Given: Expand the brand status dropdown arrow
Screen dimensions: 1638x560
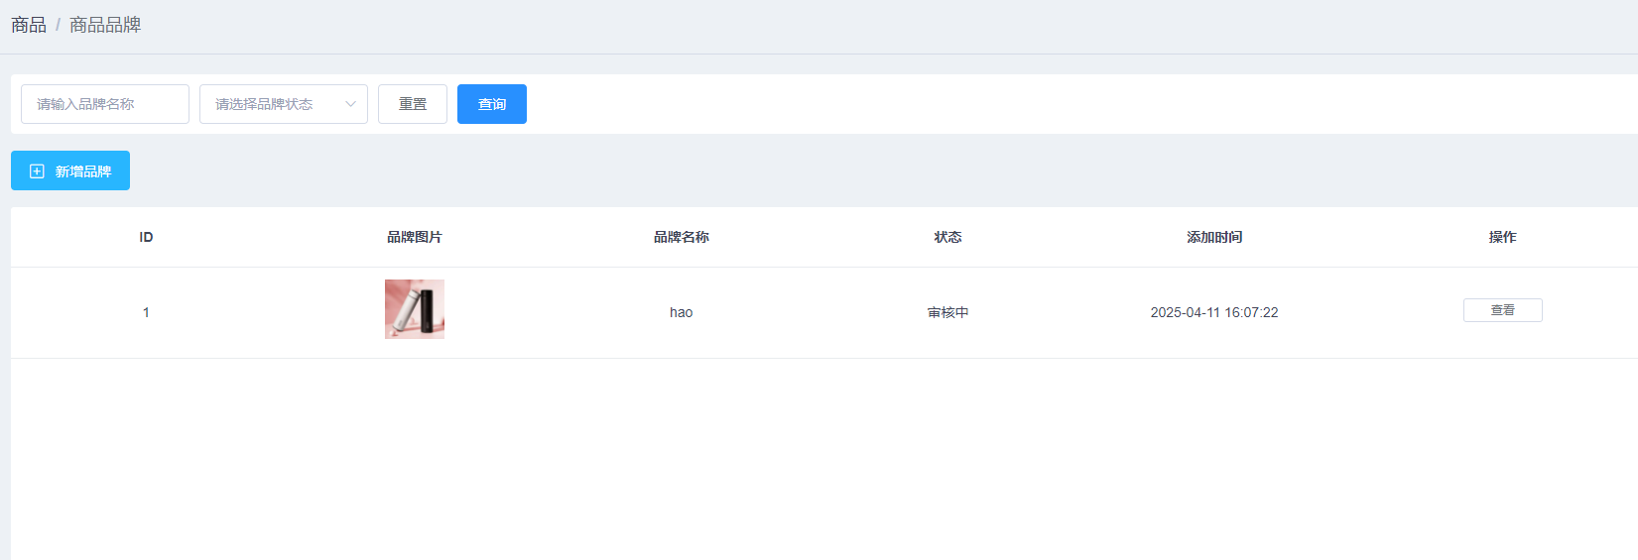Looking at the screenshot, I should point(350,104).
